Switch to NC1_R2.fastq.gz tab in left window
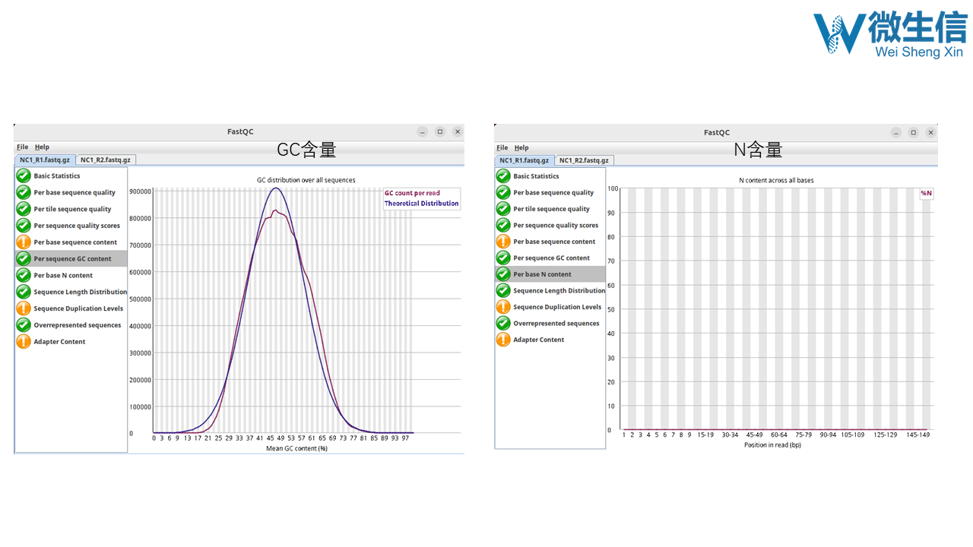The height and width of the screenshot is (547, 973). pyautogui.click(x=106, y=160)
